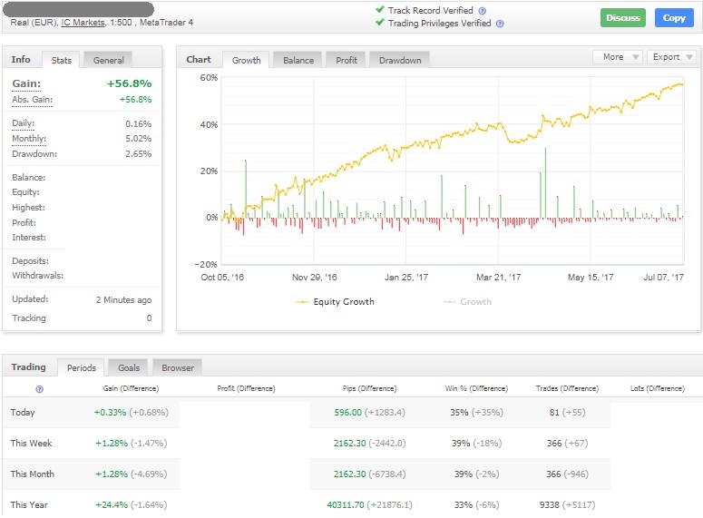Open the Profit chart tab

[x=347, y=60]
